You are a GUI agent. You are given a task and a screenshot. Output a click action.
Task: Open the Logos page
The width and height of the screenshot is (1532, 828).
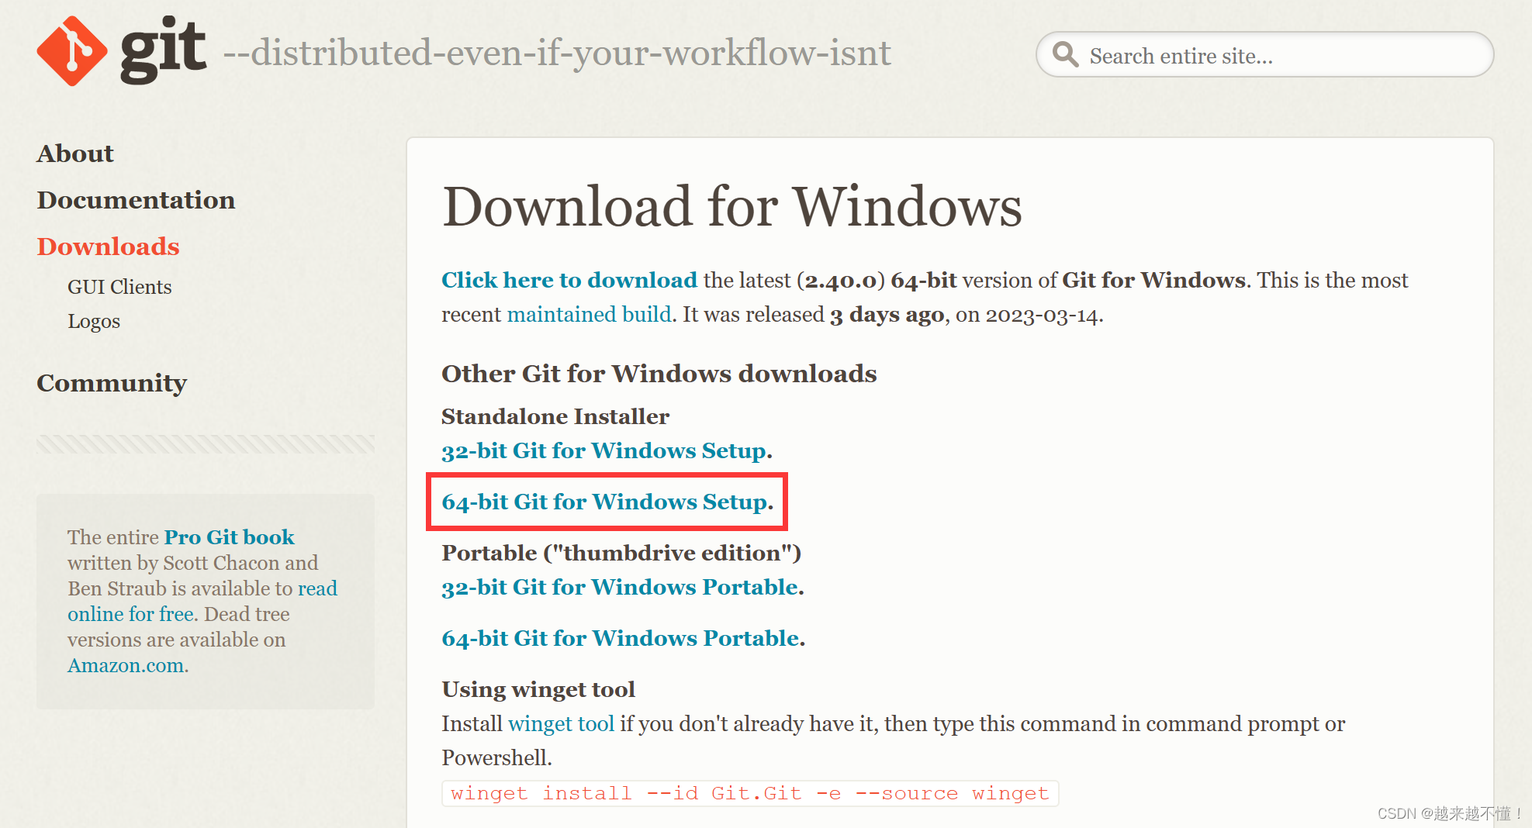tap(94, 321)
